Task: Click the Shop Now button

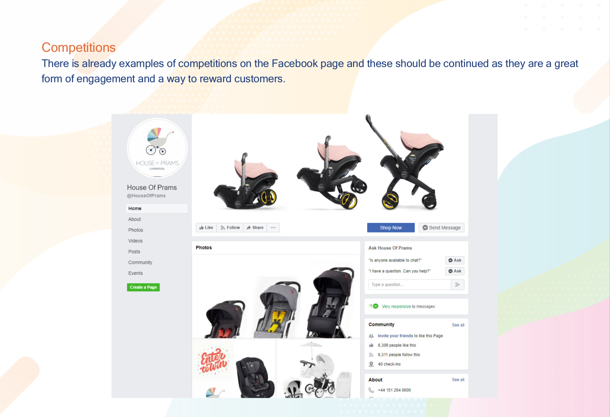Action: [391, 228]
